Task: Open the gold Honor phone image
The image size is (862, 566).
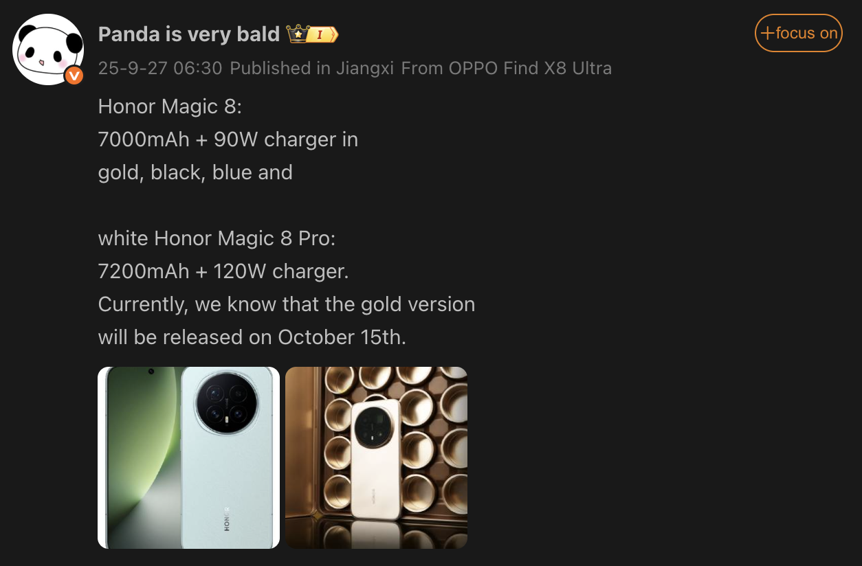Action: point(376,457)
